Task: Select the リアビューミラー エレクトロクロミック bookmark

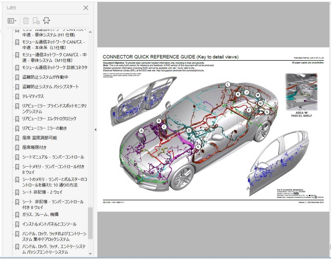Action: pyautogui.click(x=50, y=119)
